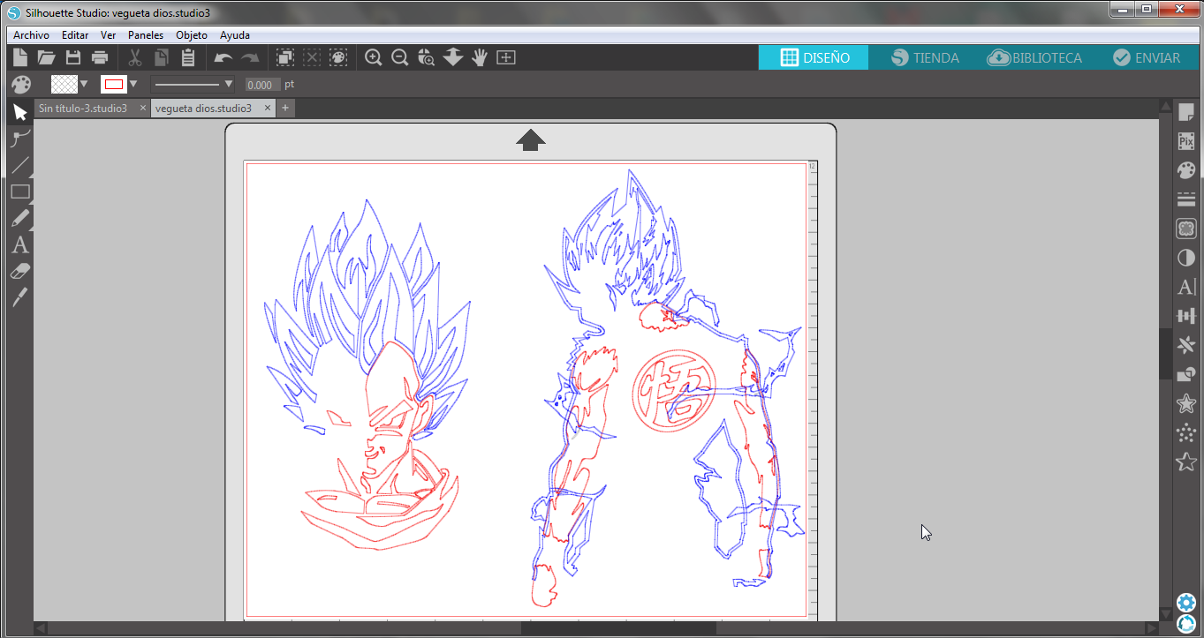Open the line style dropdown
Screen dimensions: 1204x638
(229, 84)
